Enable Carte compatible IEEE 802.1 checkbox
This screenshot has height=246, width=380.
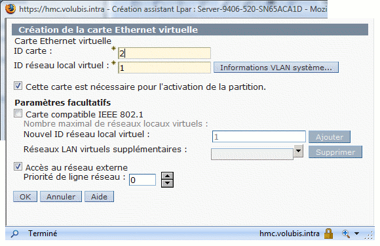click(x=18, y=113)
